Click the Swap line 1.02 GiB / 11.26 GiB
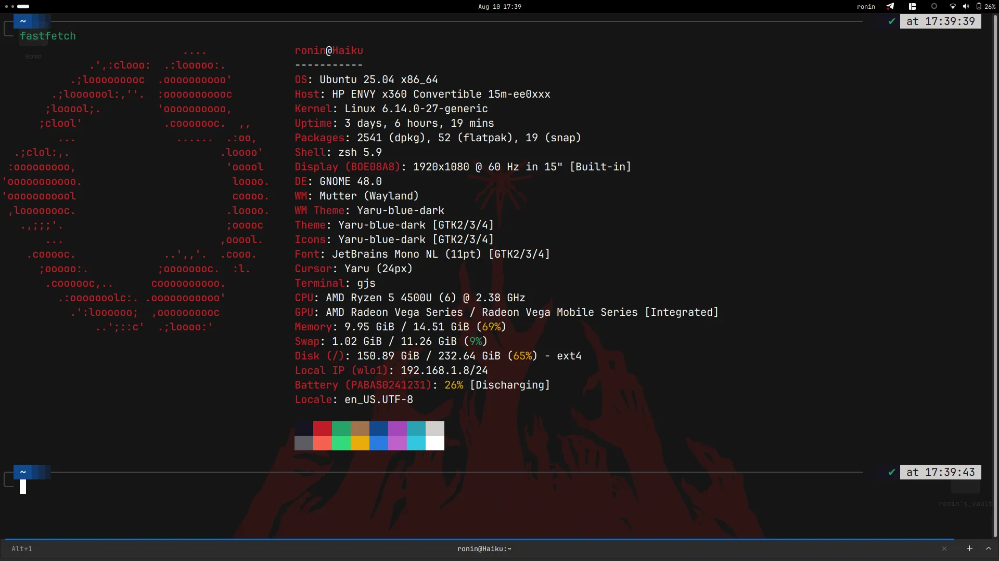The image size is (999, 561). 391,341
